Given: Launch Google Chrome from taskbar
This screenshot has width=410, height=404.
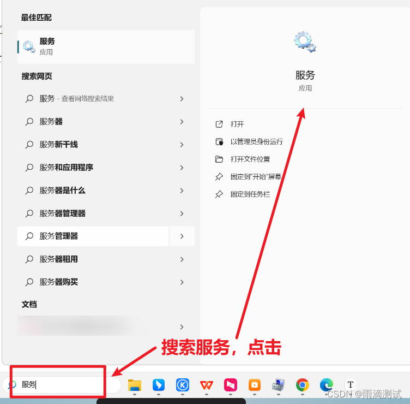Looking at the screenshot, I should coord(303,385).
